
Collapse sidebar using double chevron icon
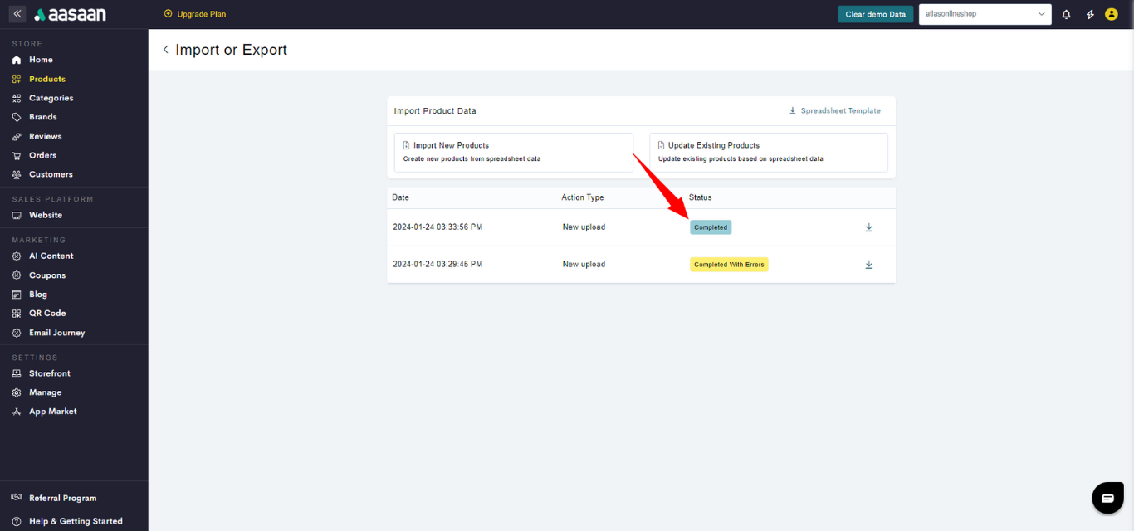pos(17,14)
